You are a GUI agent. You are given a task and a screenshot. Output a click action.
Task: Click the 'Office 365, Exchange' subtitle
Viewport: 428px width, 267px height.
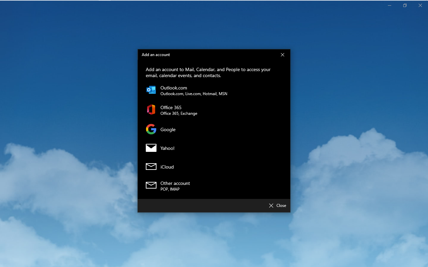(x=179, y=113)
